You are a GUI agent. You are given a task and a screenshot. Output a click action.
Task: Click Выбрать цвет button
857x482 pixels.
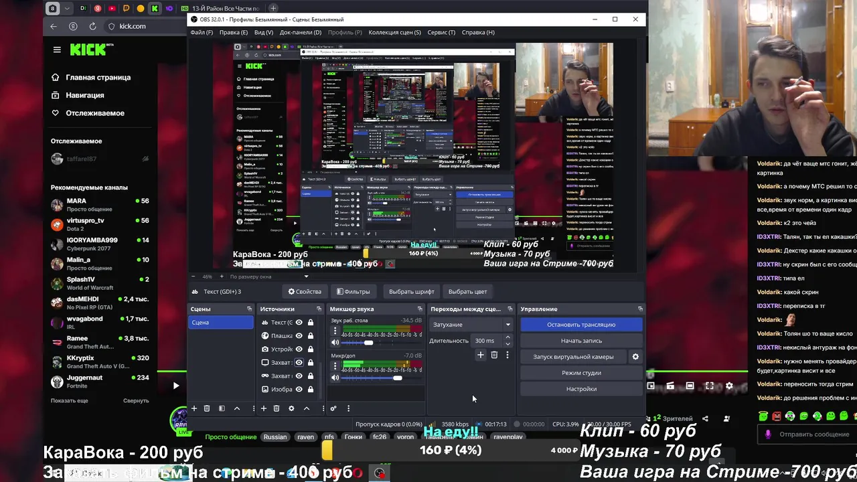click(467, 292)
